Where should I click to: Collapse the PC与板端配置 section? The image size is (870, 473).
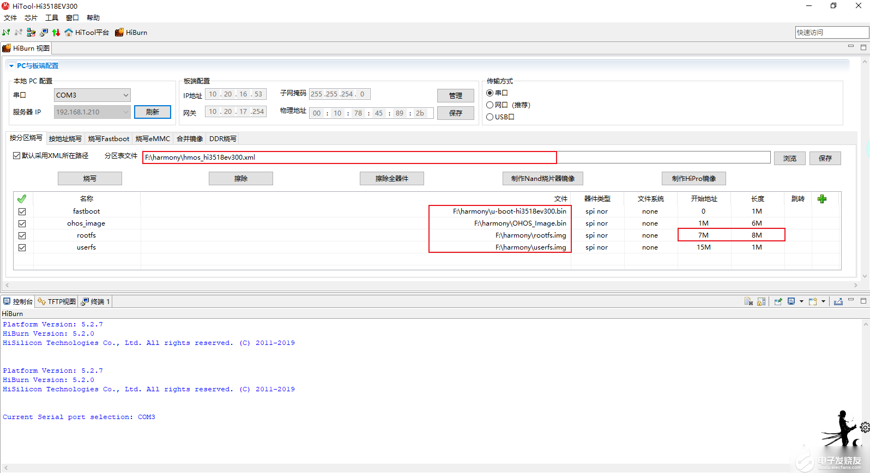click(11, 66)
